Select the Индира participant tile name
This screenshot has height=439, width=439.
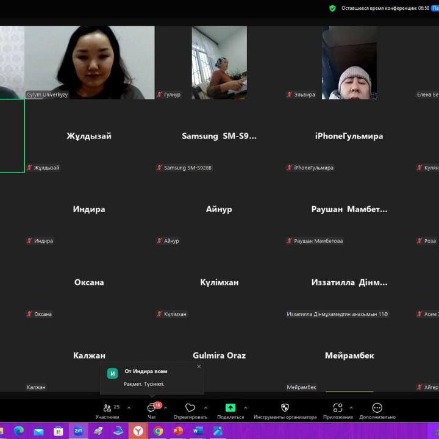pyautogui.click(x=89, y=209)
